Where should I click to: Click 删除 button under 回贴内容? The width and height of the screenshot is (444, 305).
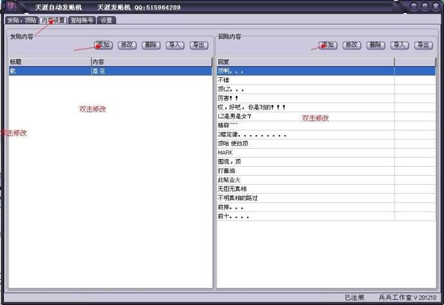pyautogui.click(x=376, y=45)
